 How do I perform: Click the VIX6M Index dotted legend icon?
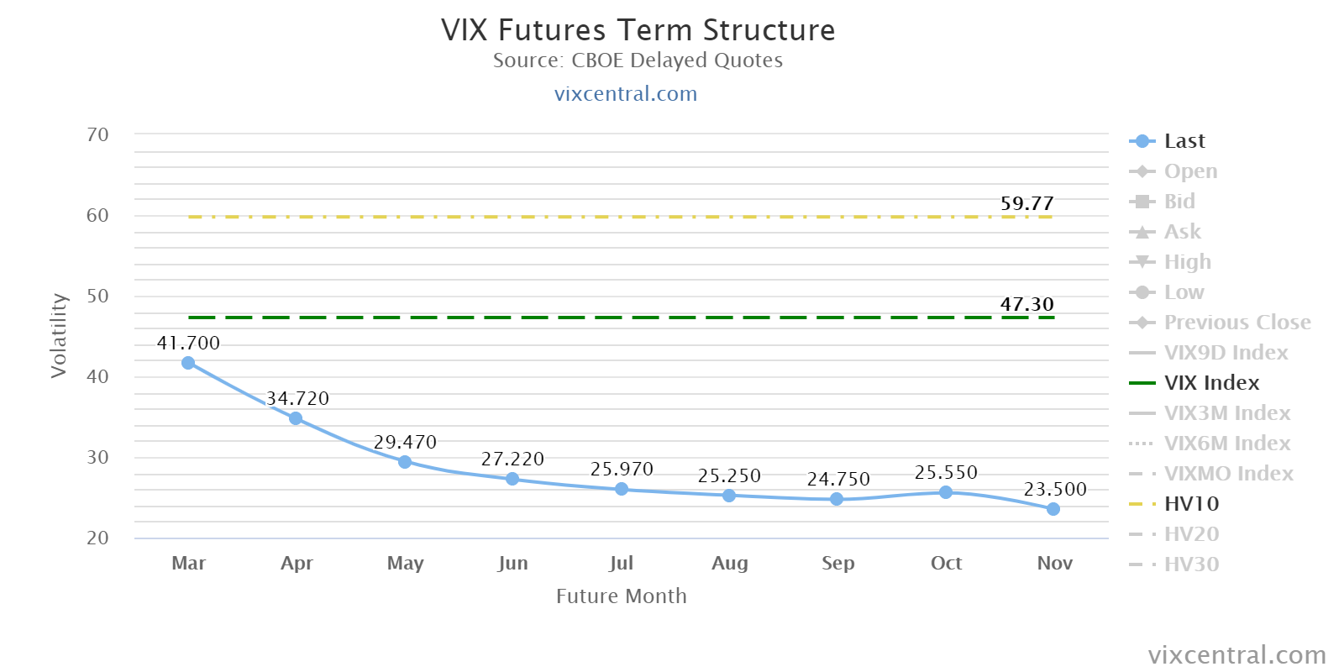[x=1142, y=444]
